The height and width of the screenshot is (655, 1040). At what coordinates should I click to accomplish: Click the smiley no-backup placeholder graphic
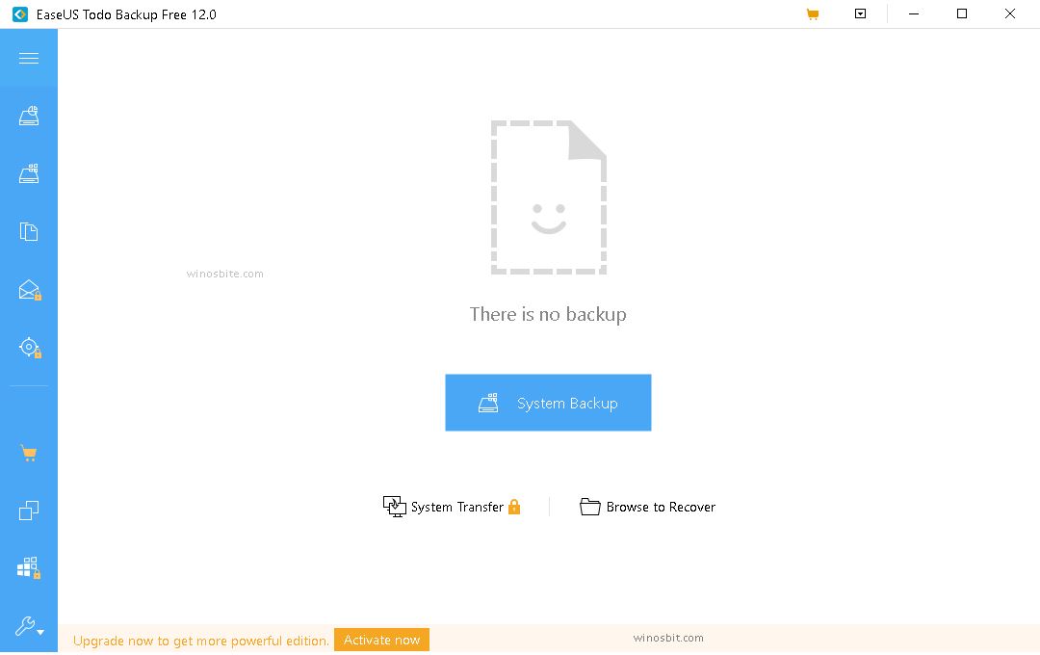point(549,196)
